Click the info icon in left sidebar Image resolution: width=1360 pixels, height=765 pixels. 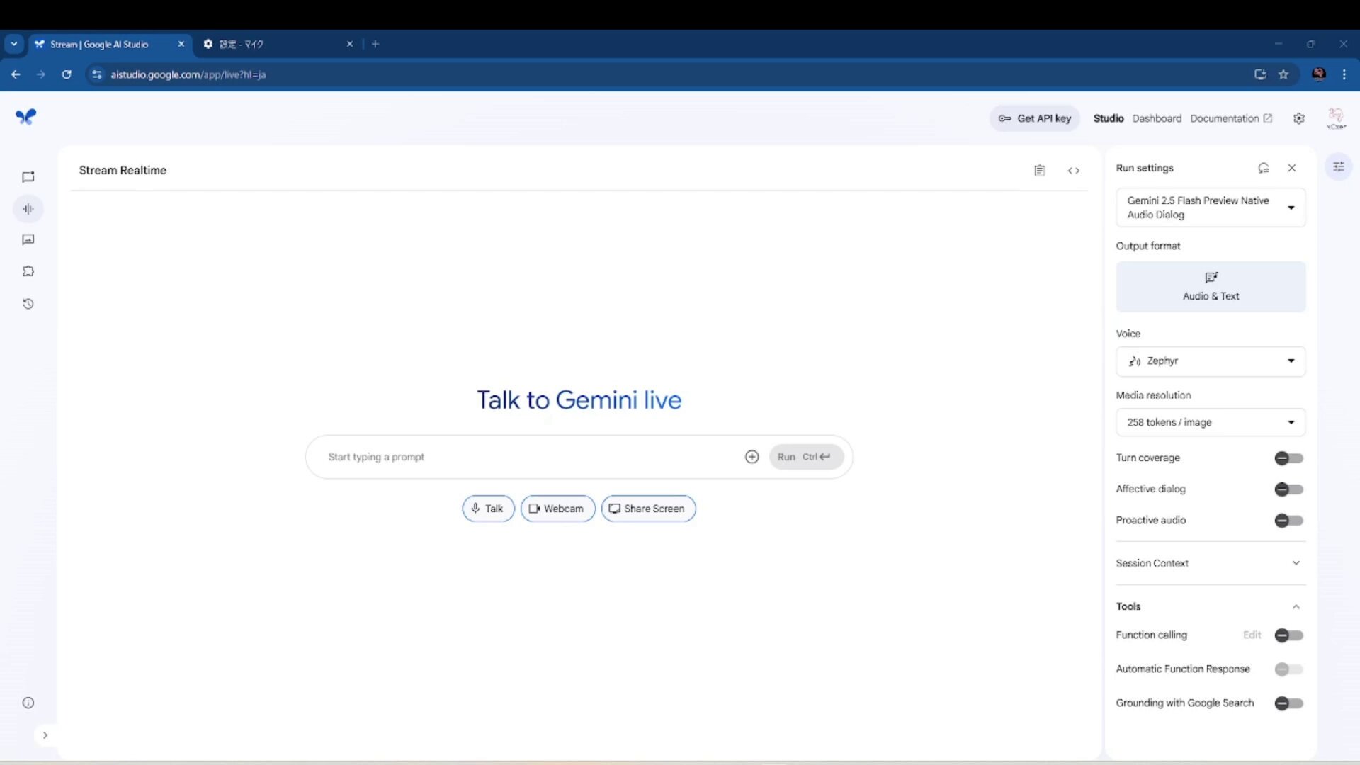click(28, 703)
